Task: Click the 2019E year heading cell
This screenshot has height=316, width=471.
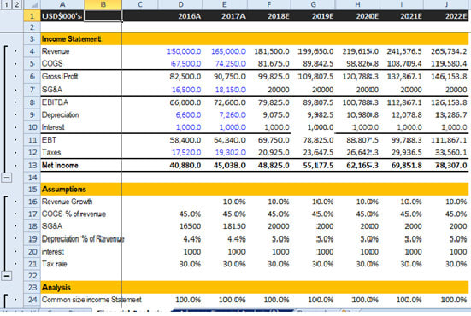Action: pos(313,16)
